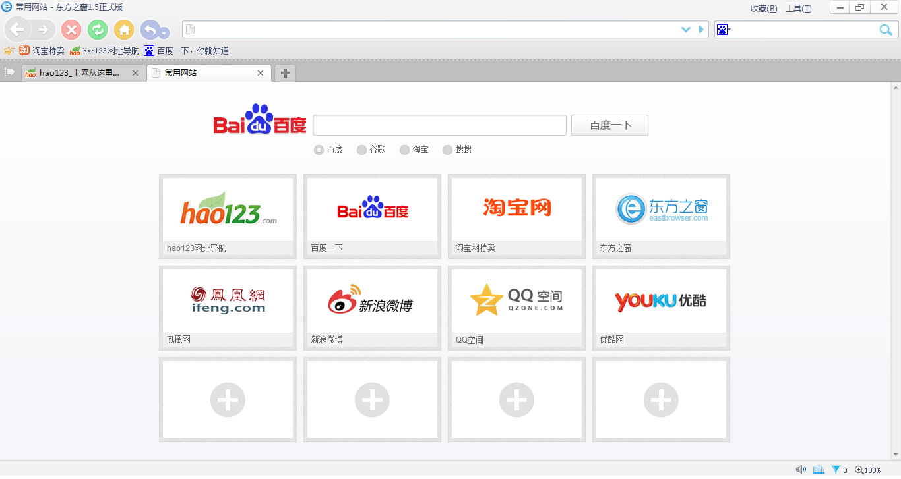Viewport: 901px width, 479px height.
Task: Close the hao123 tab
Action: click(x=135, y=73)
